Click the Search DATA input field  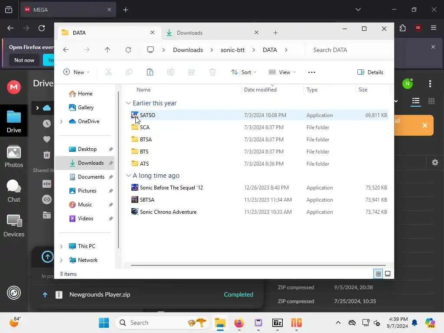(x=349, y=50)
